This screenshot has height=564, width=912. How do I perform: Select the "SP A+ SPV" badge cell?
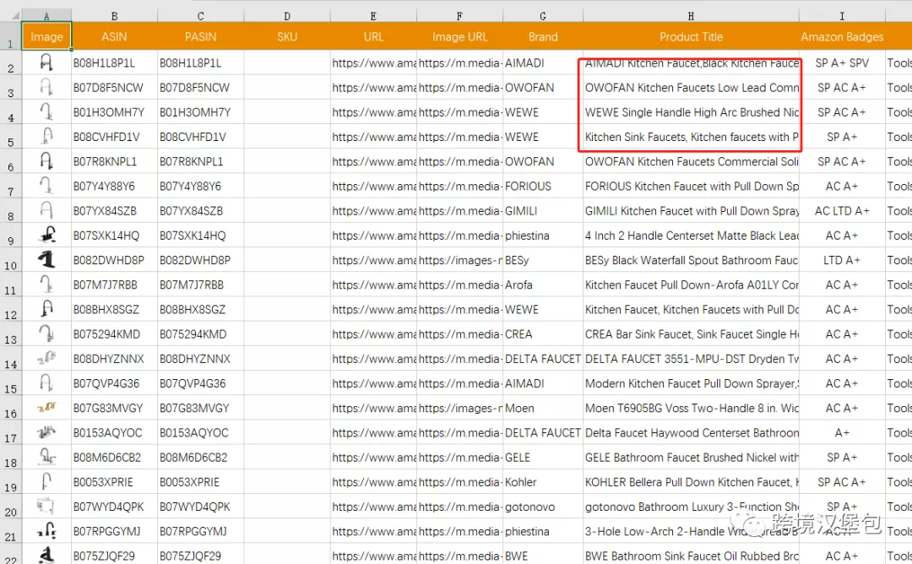[841, 63]
